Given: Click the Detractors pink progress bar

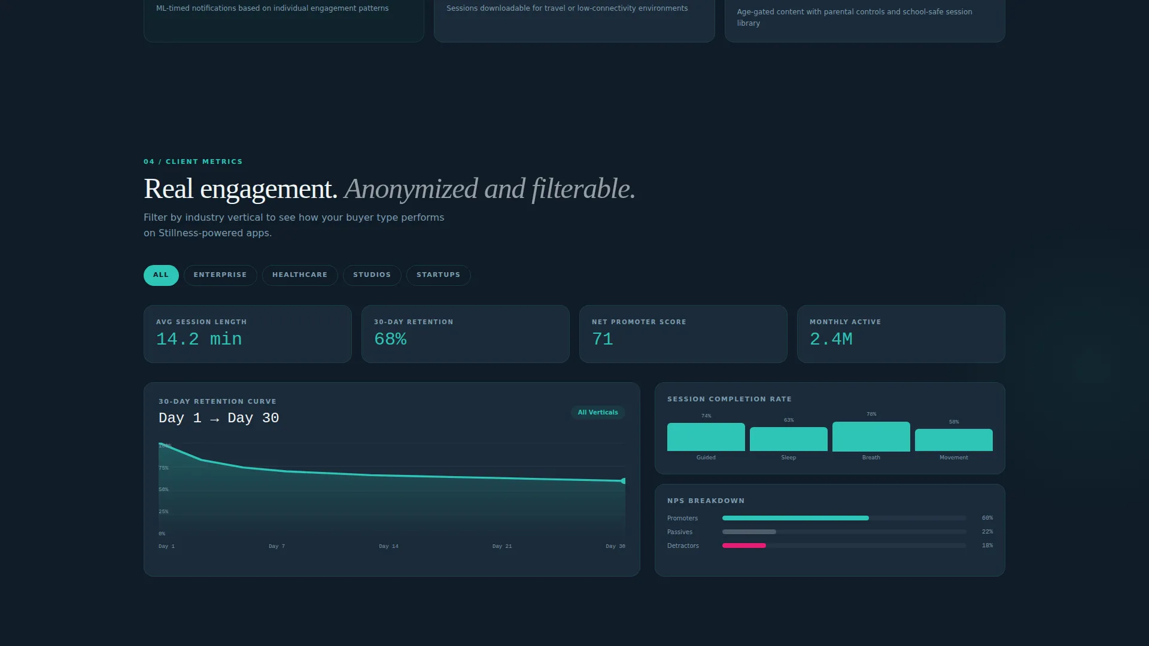Looking at the screenshot, I should click(x=744, y=546).
